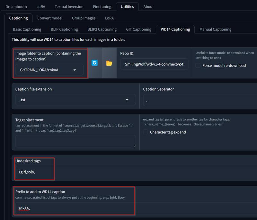Focus the Prefix to add to WD14 caption field
This screenshot has height=220, width=257.
[x=136, y=208]
